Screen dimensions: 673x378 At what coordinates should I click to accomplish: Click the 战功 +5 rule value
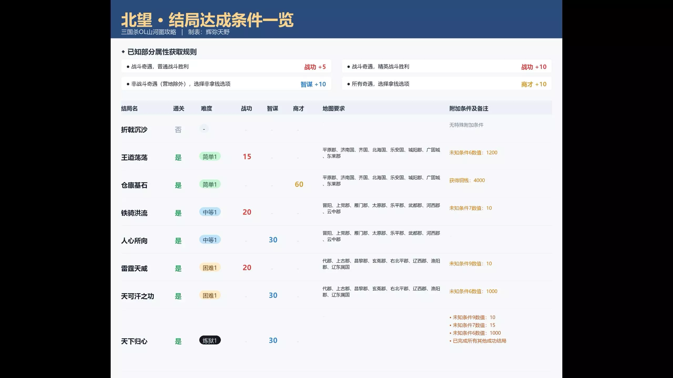pyautogui.click(x=315, y=67)
